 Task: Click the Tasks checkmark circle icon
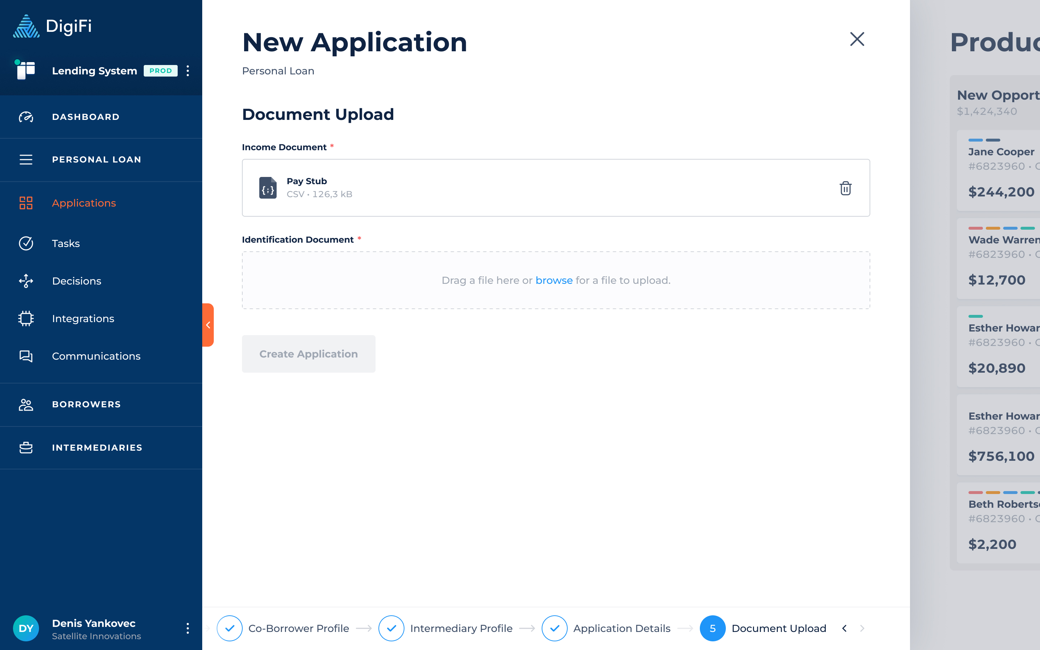26,243
